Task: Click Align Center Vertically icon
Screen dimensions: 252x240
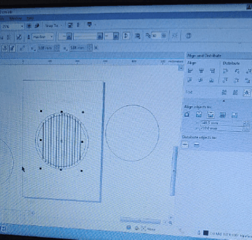Action: pos(201,80)
